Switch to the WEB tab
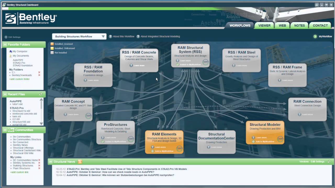Viewport: 335px width, 188px height. pyautogui.click(x=282, y=26)
